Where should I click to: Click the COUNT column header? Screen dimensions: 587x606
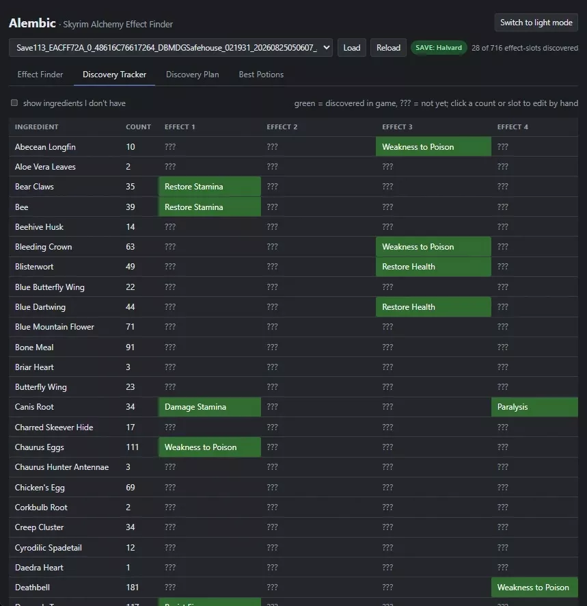(138, 127)
